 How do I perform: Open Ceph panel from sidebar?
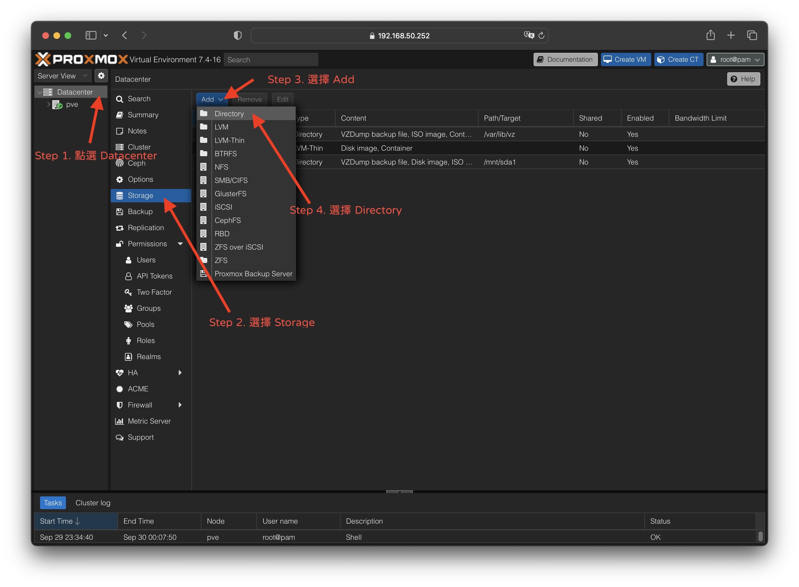pyautogui.click(x=137, y=163)
